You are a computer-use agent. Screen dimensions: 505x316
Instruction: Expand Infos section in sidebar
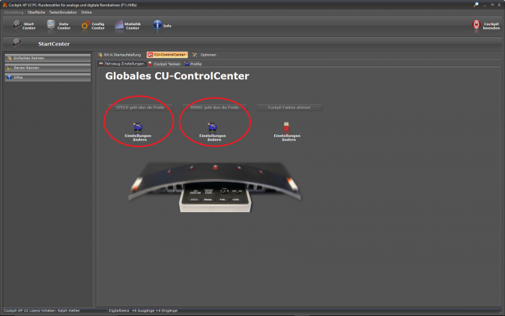point(47,77)
